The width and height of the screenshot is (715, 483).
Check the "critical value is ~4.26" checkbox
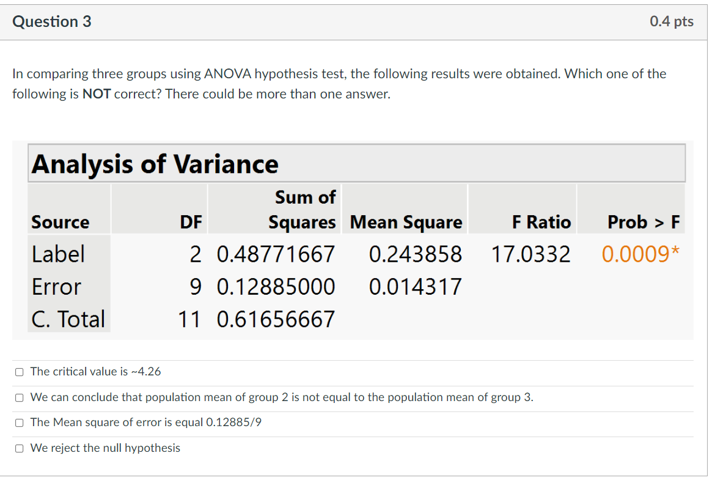click(19, 372)
